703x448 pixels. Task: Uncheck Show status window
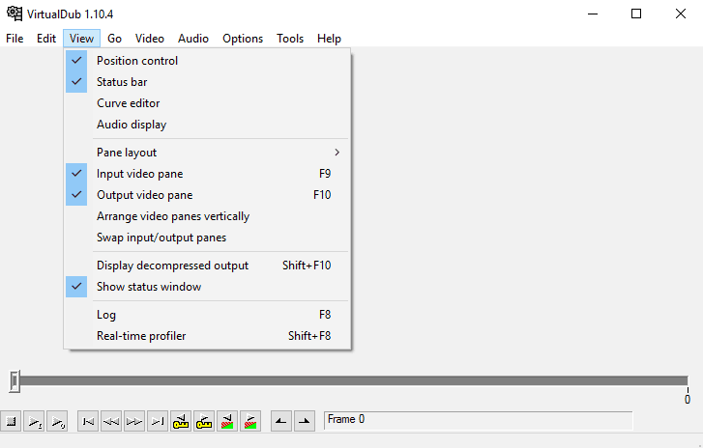pyautogui.click(x=207, y=287)
